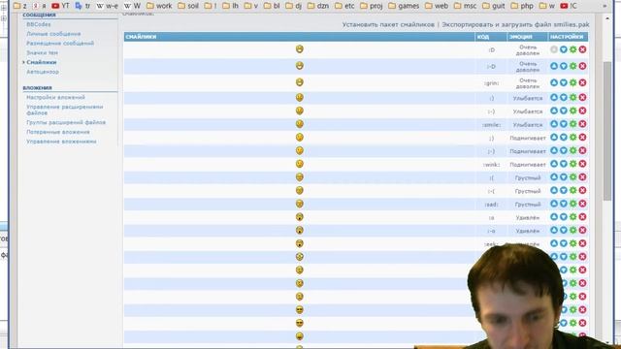Click the :D smiley image
The image size is (621, 349).
click(x=300, y=49)
